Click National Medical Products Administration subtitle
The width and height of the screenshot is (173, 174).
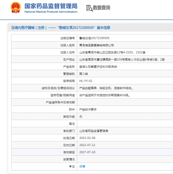coord(51,12)
